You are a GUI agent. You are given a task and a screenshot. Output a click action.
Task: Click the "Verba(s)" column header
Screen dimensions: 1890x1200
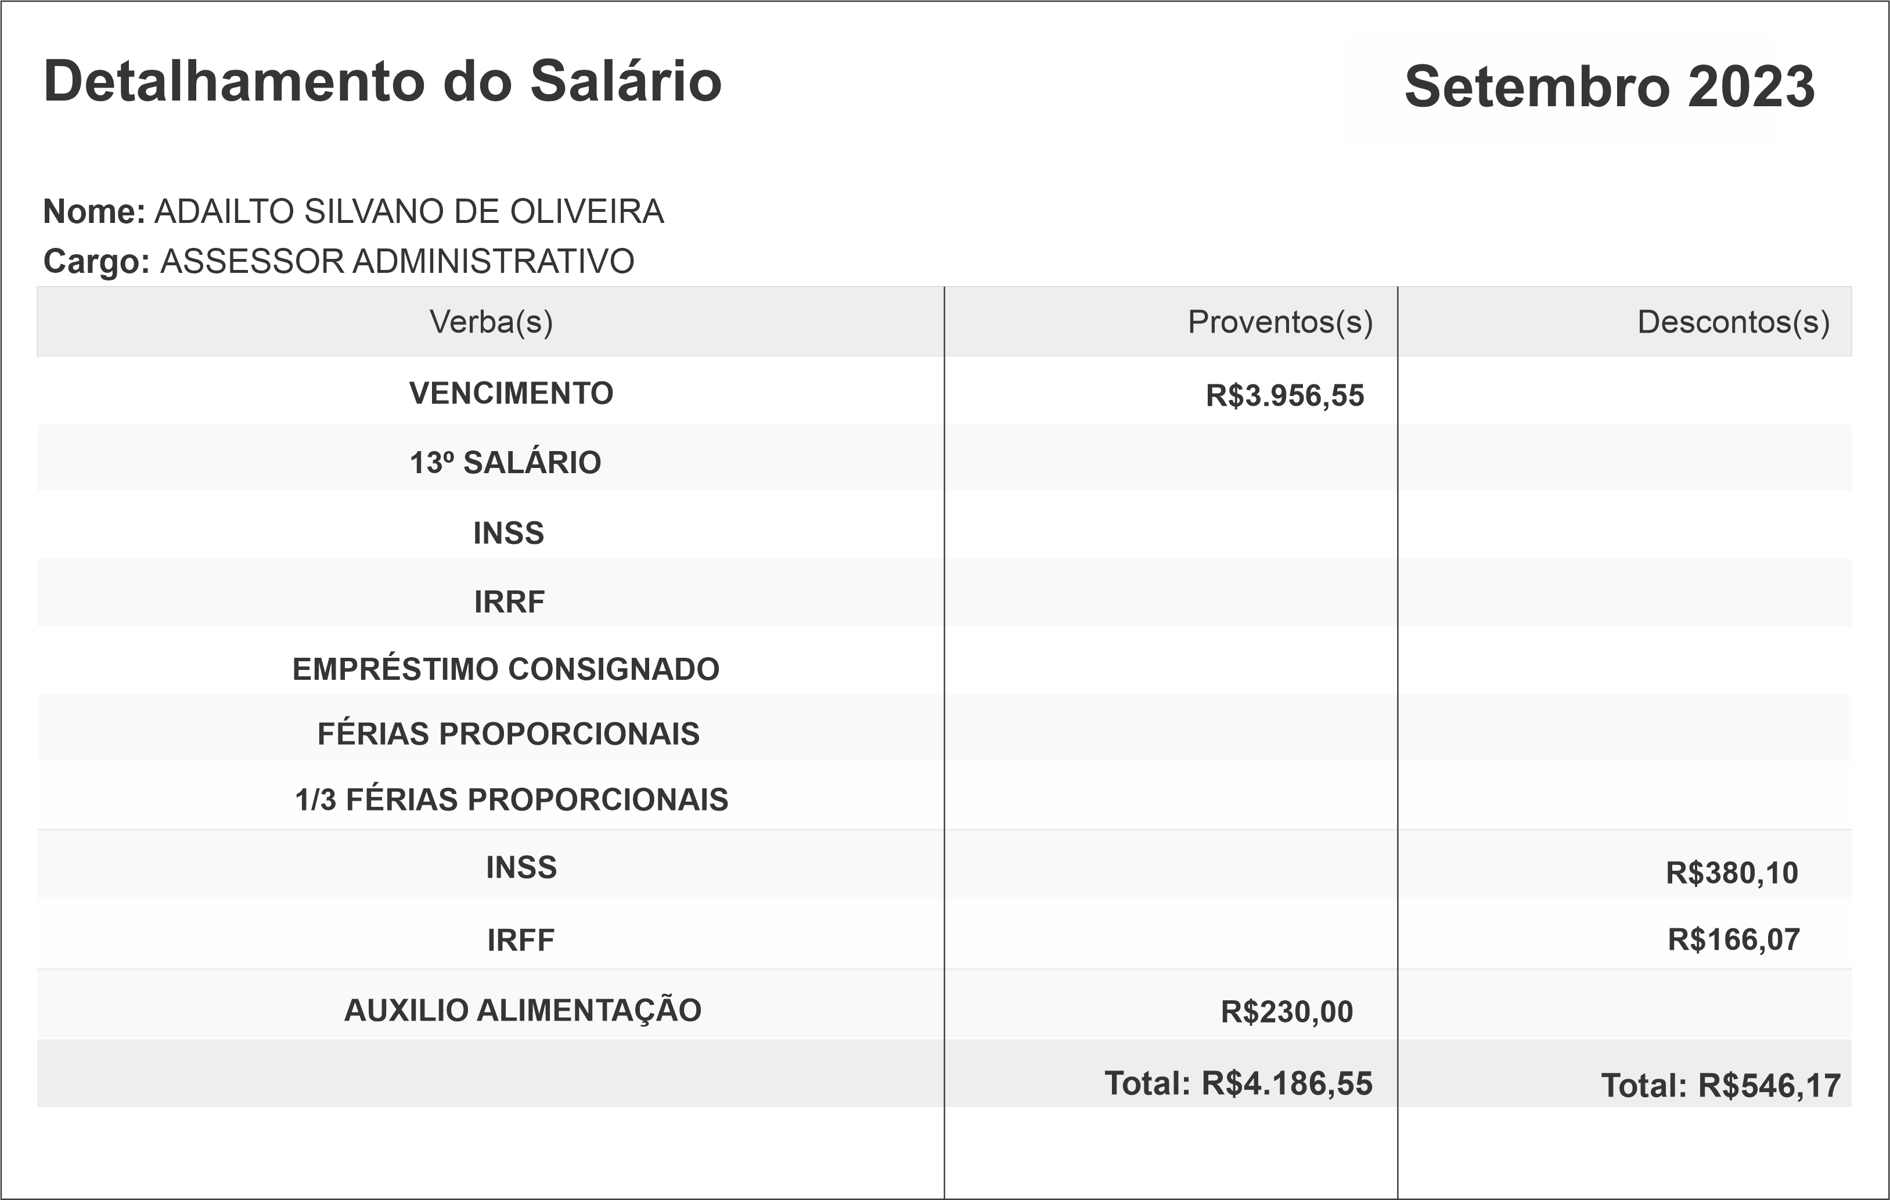pyautogui.click(x=491, y=322)
